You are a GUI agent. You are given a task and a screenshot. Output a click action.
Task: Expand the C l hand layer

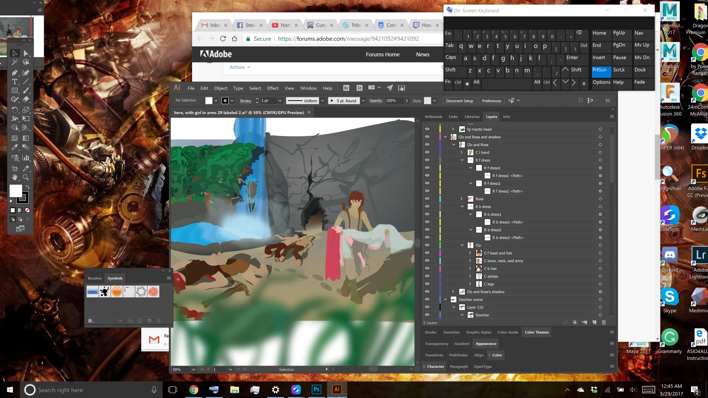(461, 152)
